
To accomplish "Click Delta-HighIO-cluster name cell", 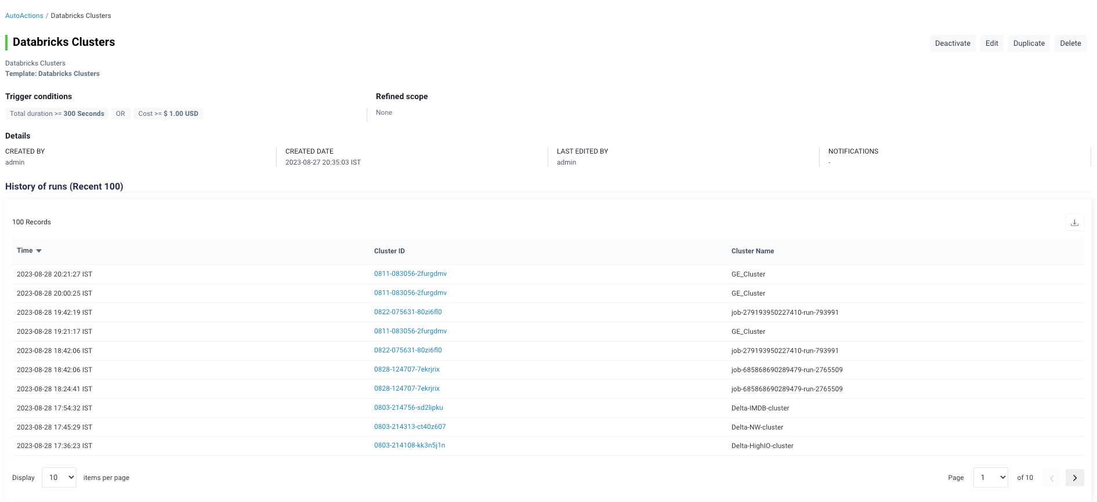I will coord(762,446).
